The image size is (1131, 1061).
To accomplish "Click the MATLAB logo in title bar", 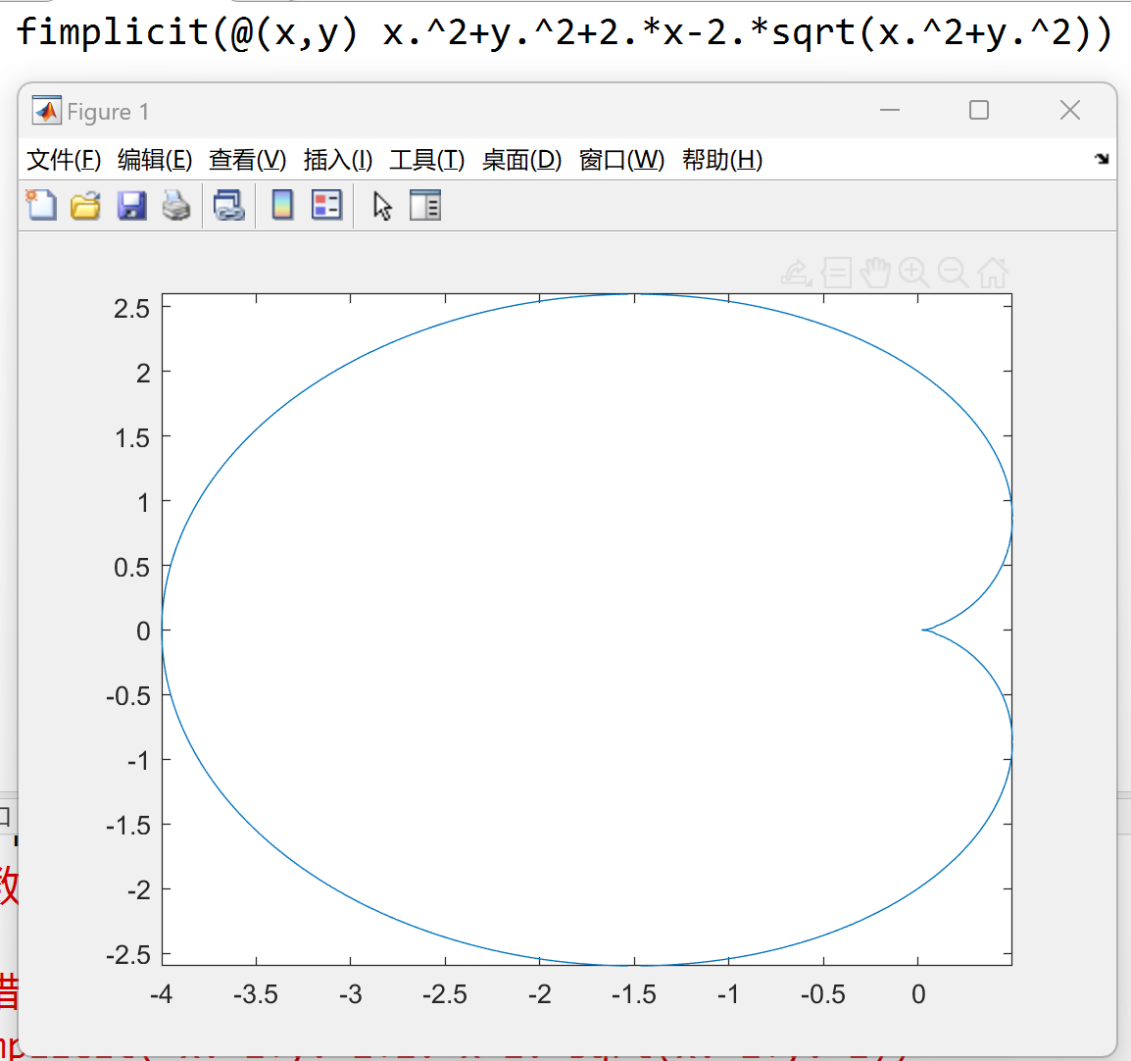I will point(47,111).
